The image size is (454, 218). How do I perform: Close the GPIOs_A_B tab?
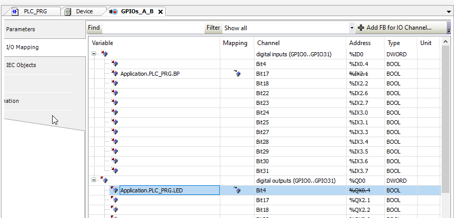coord(161,12)
